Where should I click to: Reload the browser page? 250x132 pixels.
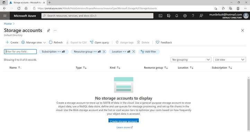point(19,8)
